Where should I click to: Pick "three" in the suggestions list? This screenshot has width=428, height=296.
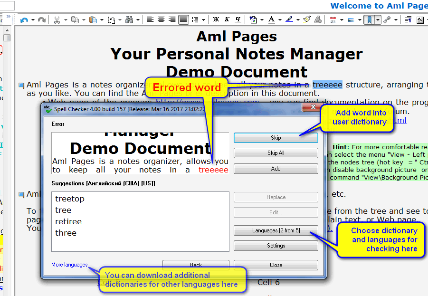coord(66,233)
